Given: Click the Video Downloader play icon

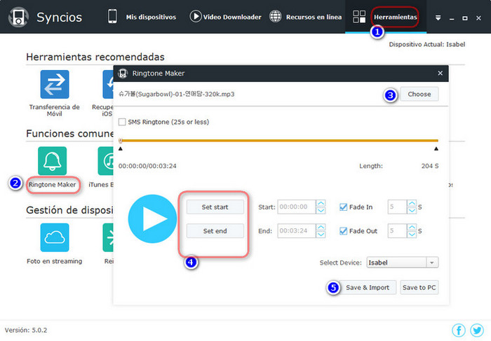Looking at the screenshot, I should click(x=196, y=16).
